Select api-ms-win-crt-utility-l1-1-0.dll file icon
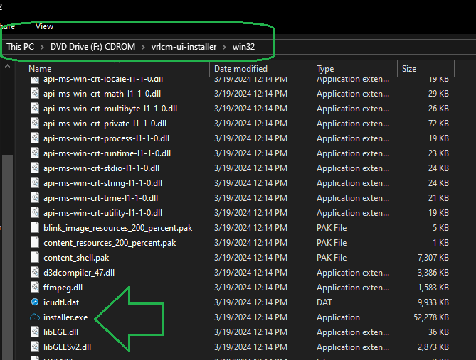 pos(35,213)
